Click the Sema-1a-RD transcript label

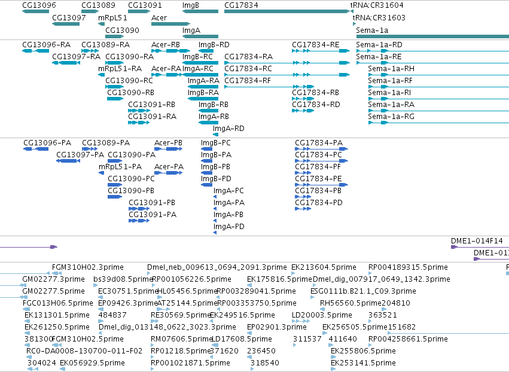[x=379, y=44]
